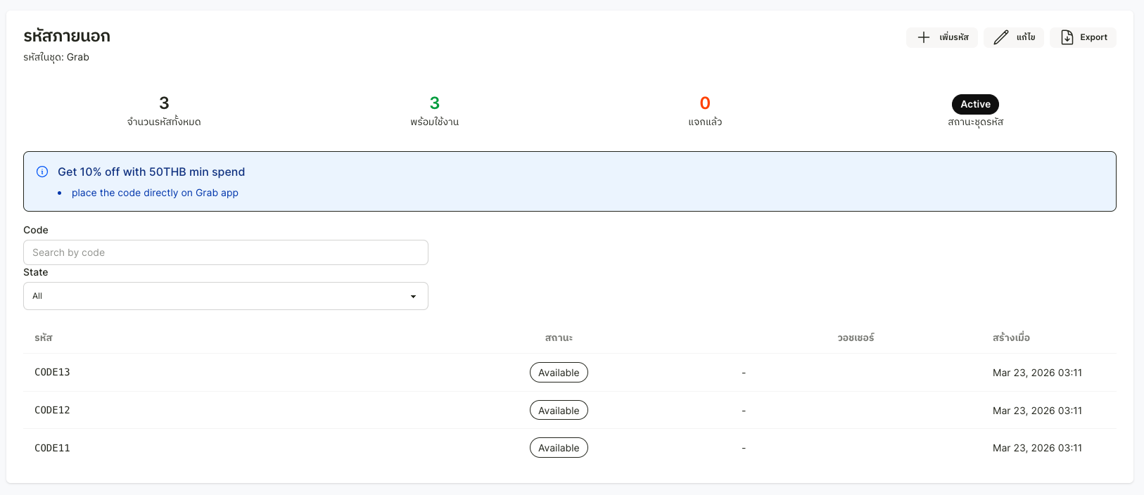This screenshot has height=495, width=1144.
Task: Click the plus icon to add code
Action: (924, 37)
